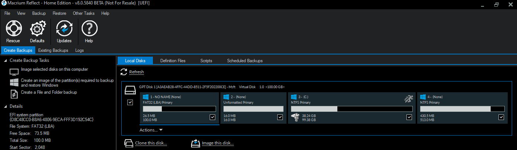Collapse the Details section
This screenshot has height=150, width=517.
coord(5,106)
